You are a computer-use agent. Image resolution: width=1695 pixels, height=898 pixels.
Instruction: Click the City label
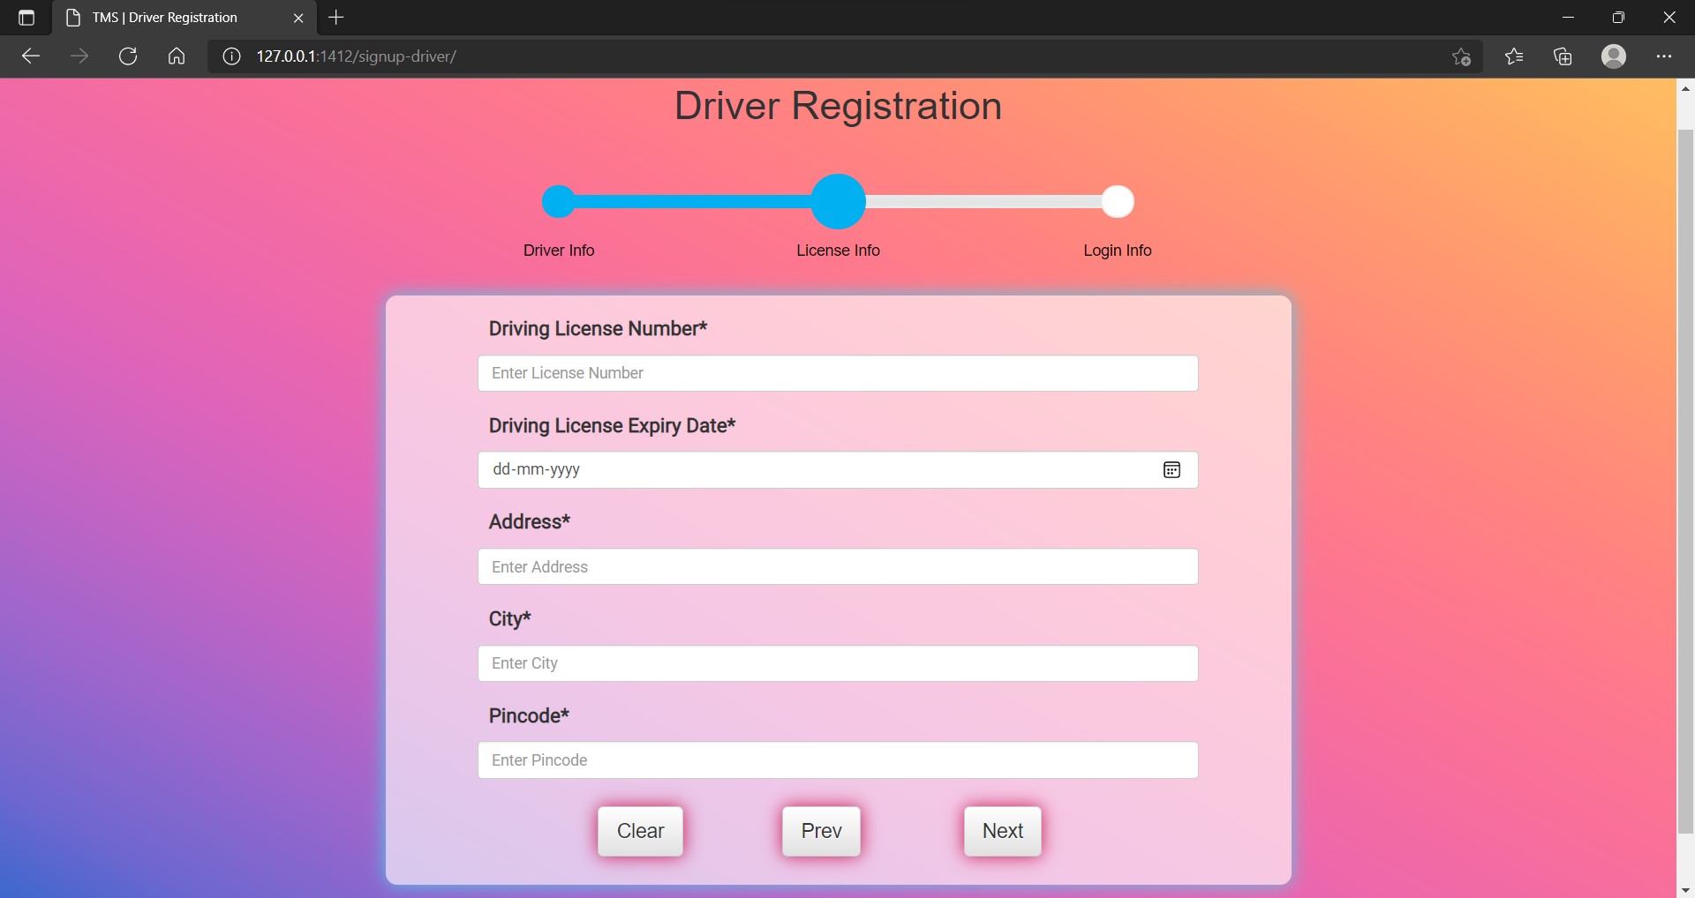(x=509, y=619)
